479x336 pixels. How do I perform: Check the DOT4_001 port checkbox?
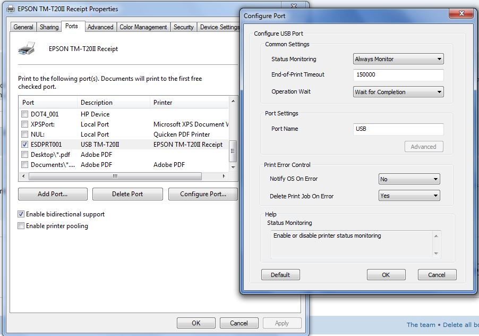pyautogui.click(x=24, y=114)
